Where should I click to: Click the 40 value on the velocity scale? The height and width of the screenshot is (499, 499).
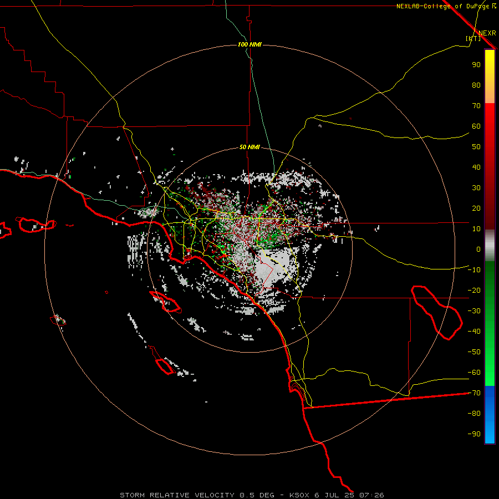tap(476, 167)
